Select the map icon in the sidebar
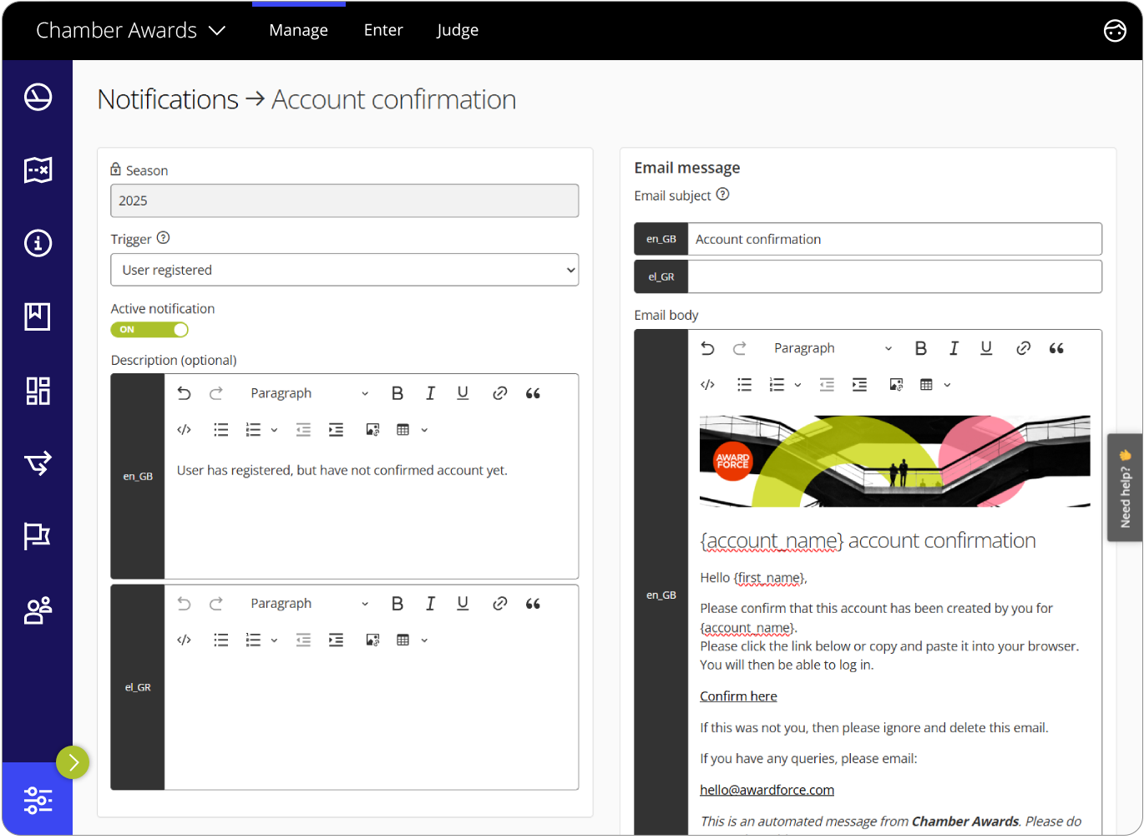 point(38,170)
